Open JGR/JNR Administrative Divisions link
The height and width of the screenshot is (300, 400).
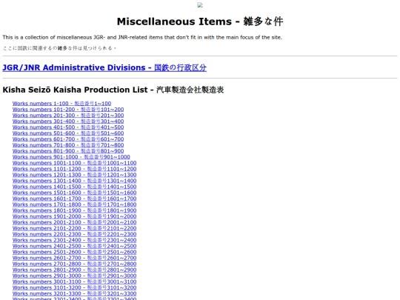click(x=104, y=67)
